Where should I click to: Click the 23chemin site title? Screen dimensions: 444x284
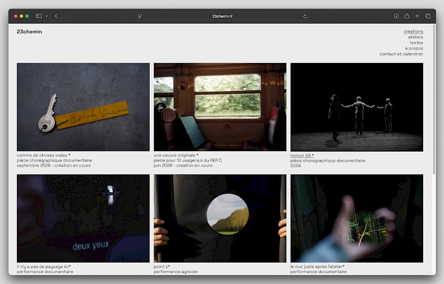[29, 31]
